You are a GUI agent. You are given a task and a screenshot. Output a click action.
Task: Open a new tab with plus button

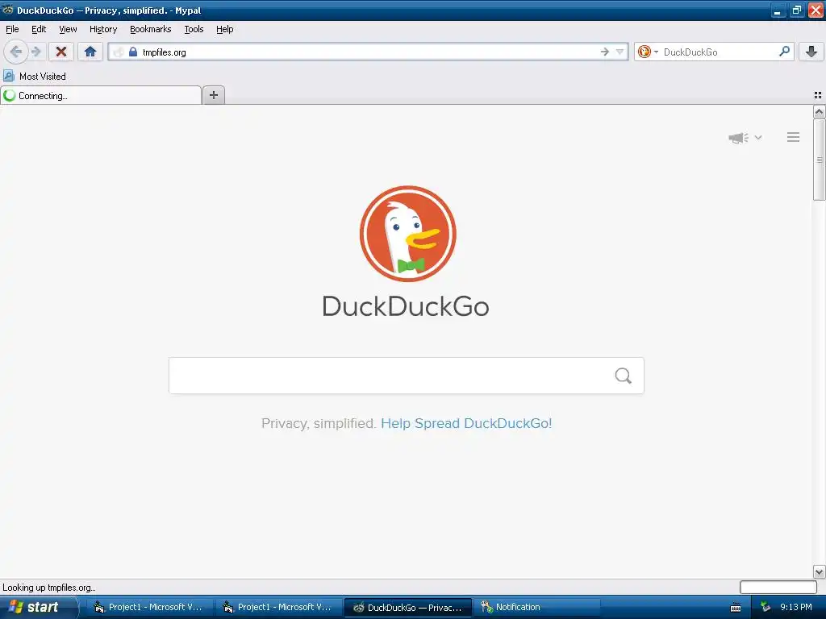[213, 95]
